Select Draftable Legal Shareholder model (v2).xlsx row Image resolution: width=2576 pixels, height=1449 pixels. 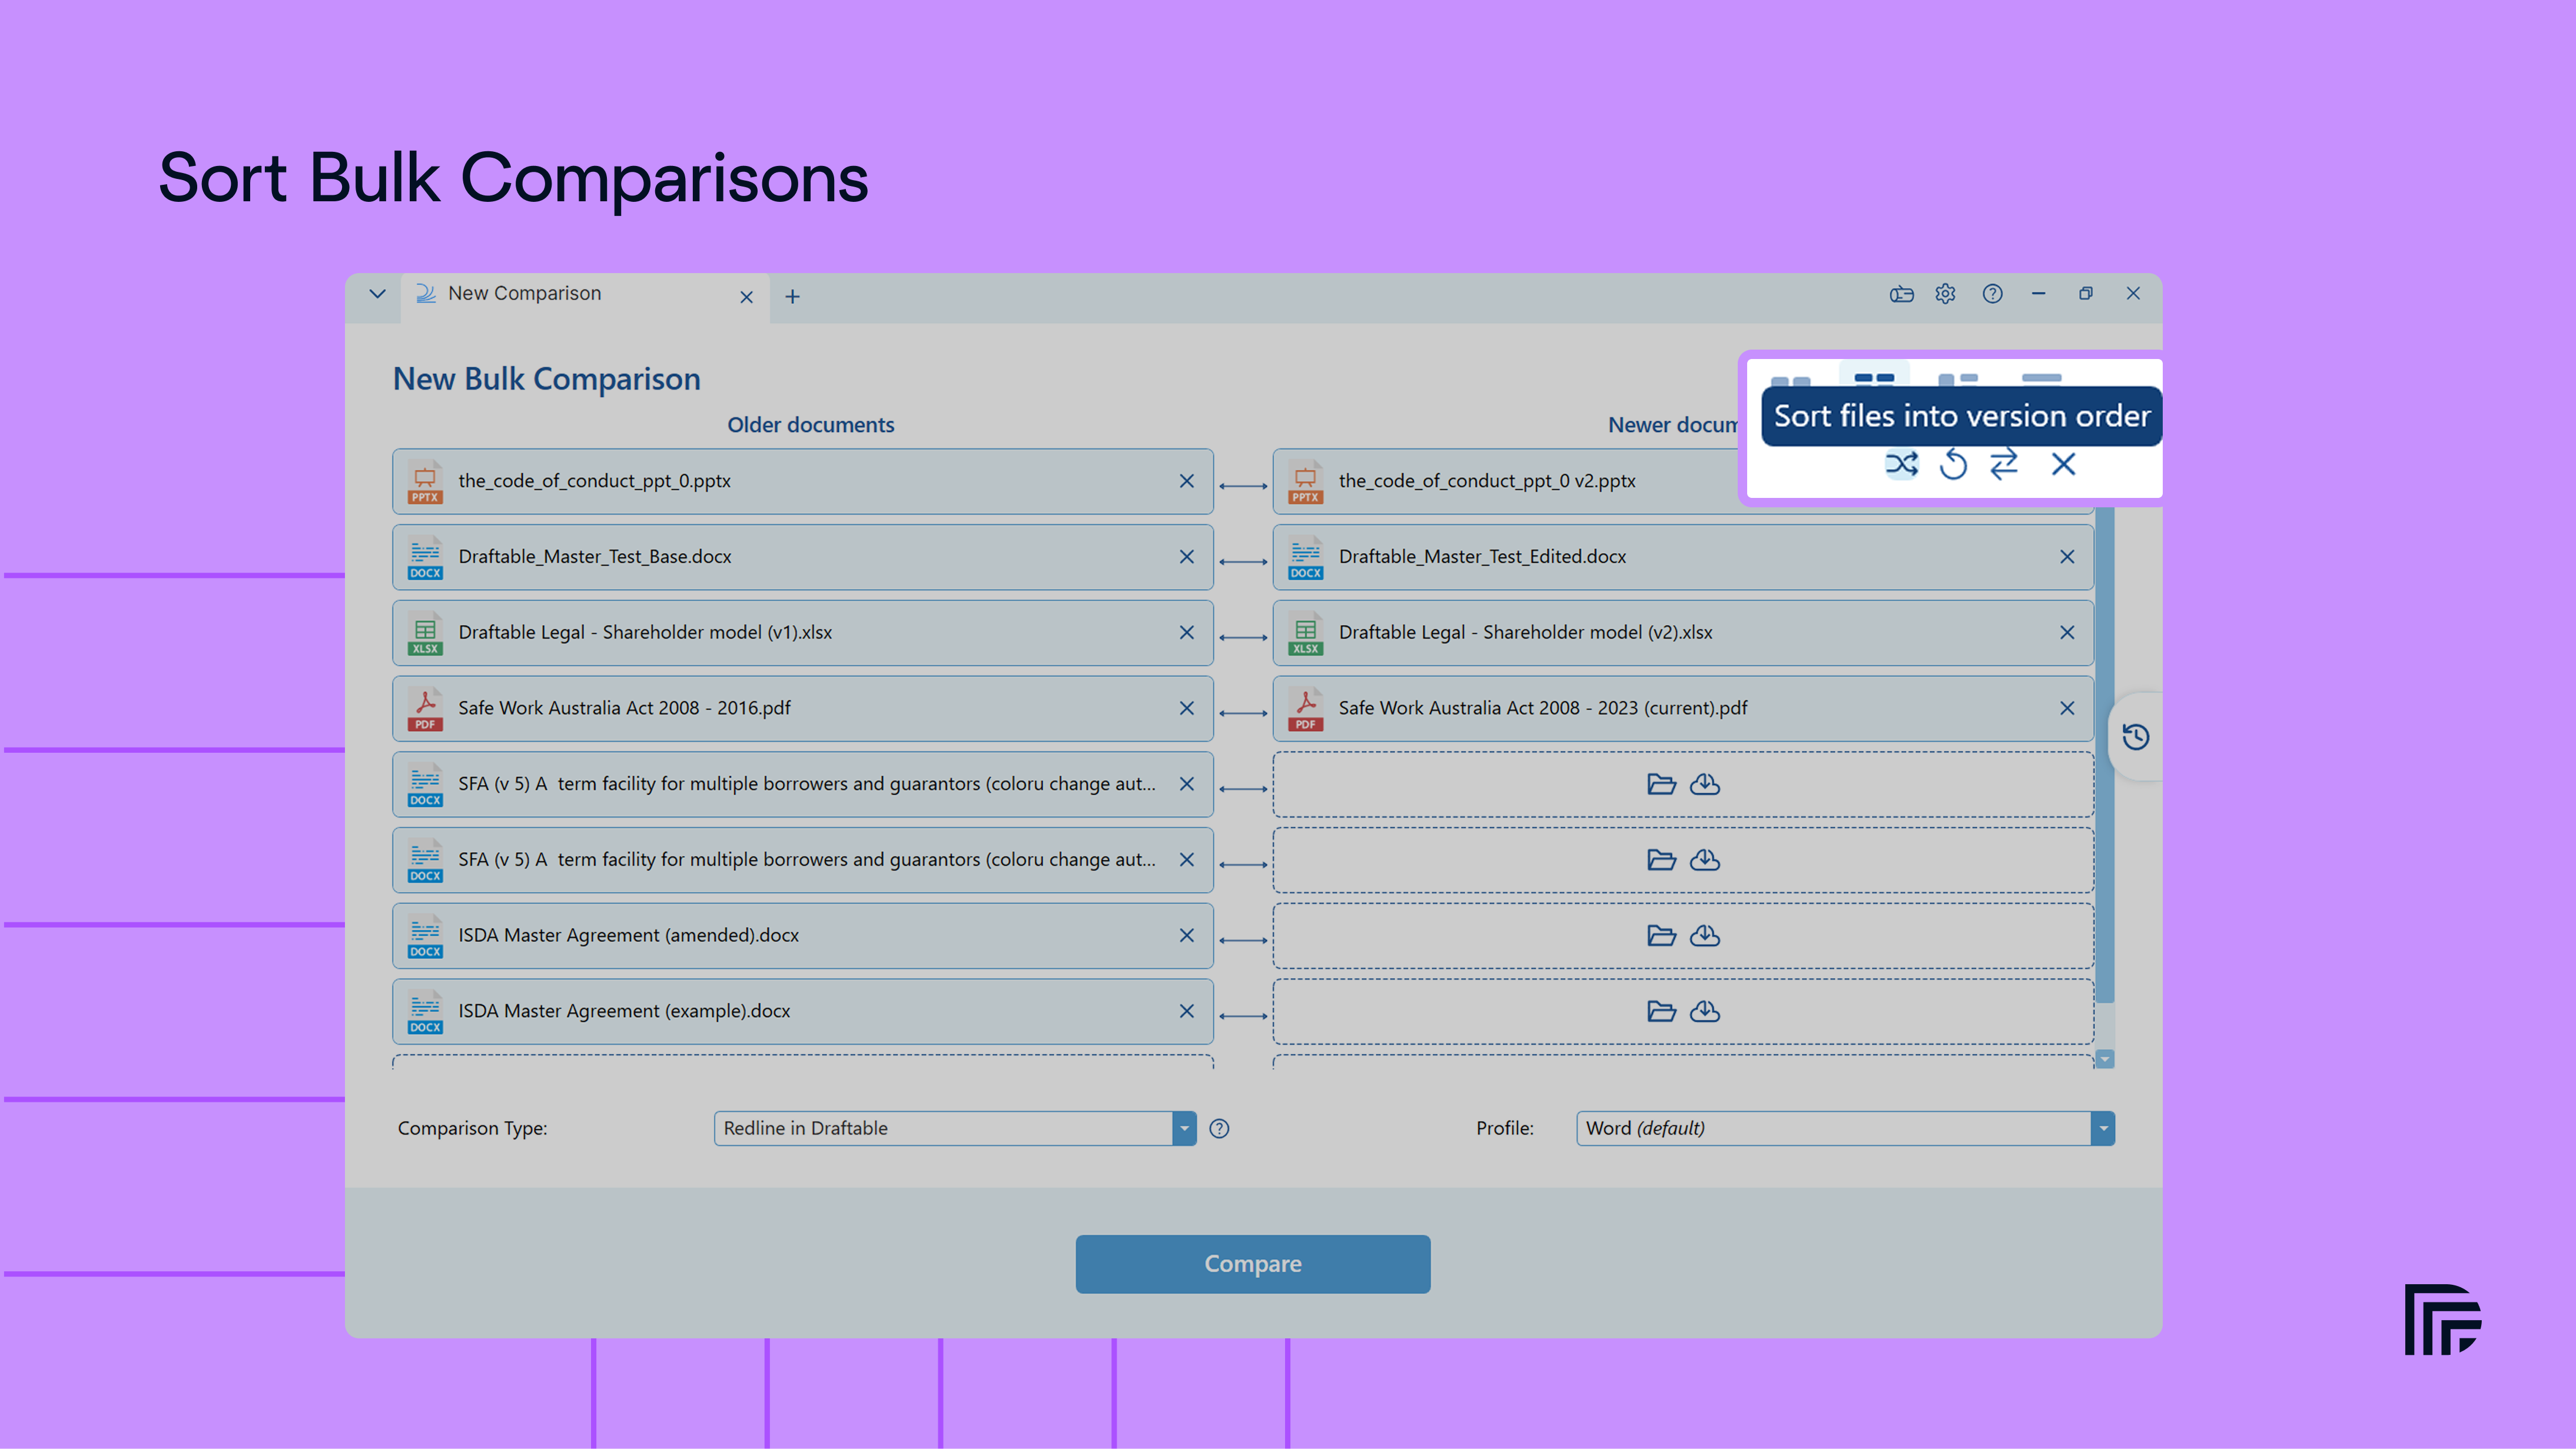[x=1683, y=632]
